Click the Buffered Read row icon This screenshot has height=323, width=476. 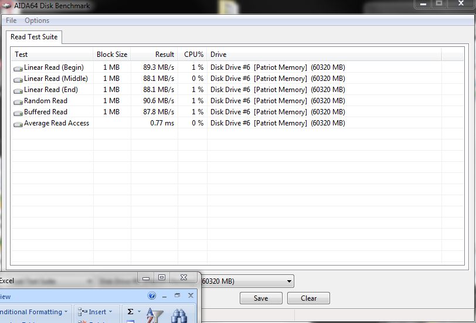tap(18, 113)
